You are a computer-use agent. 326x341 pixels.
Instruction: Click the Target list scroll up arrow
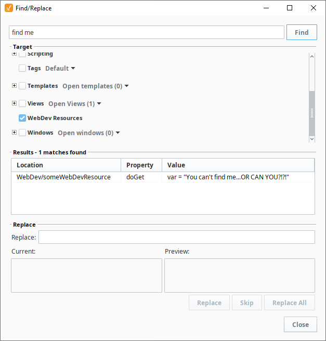click(x=312, y=56)
